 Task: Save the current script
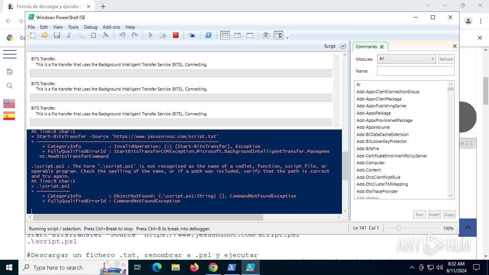57,36
